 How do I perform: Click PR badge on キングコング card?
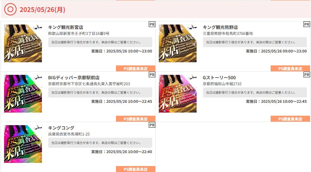(x=152, y=125)
